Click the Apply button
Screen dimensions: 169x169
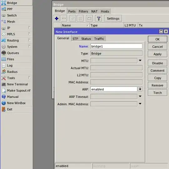coord(157,54)
